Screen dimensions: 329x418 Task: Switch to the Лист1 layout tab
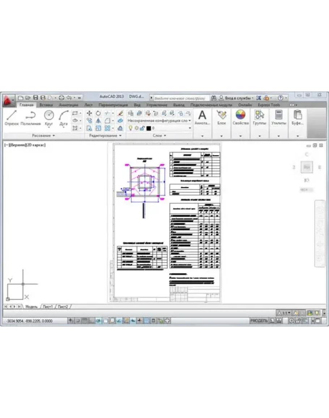[x=48, y=307]
